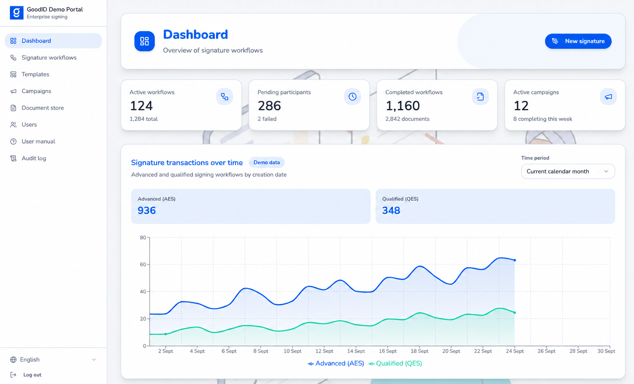Navigate to Document store
The image size is (634, 384).
tap(53, 108)
